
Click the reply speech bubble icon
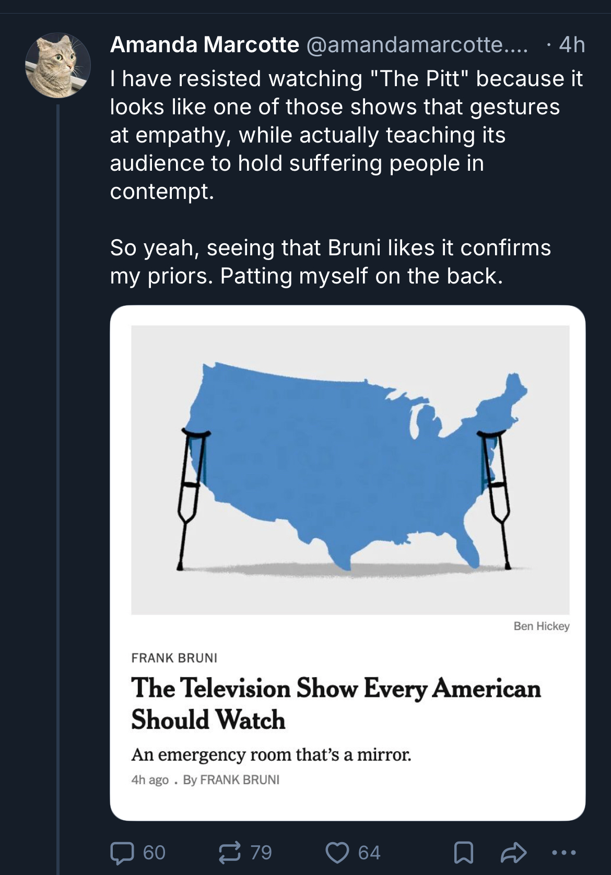[x=122, y=853]
